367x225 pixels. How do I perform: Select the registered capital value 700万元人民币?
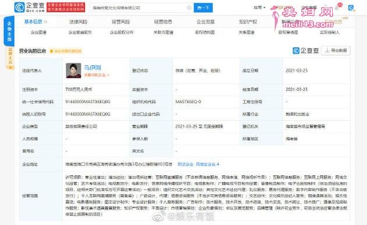click(x=79, y=89)
